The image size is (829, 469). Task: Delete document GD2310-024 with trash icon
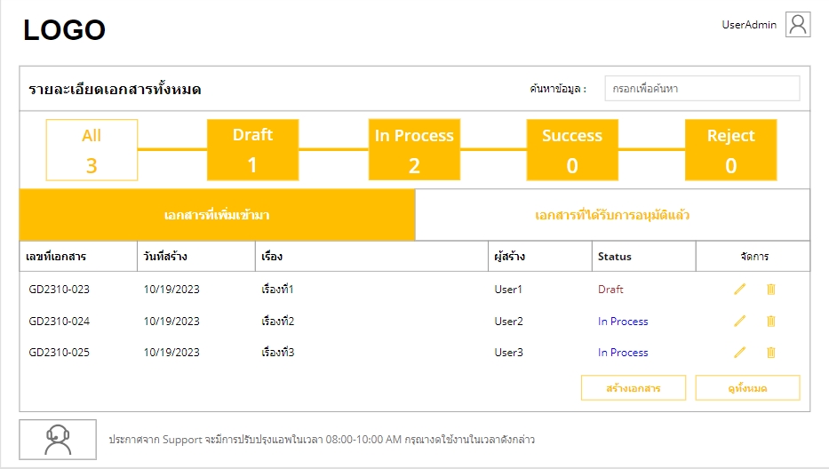(x=771, y=321)
